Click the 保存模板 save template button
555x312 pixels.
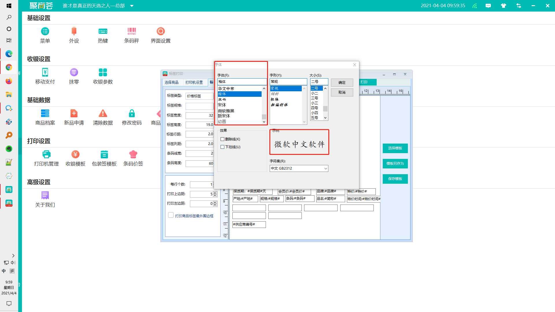tap(395, 179)
